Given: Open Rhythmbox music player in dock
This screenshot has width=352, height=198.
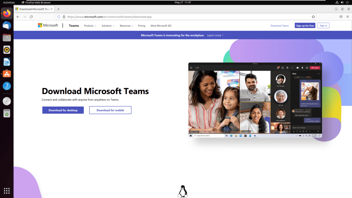Looking at the screenshot, I should 7,50.
